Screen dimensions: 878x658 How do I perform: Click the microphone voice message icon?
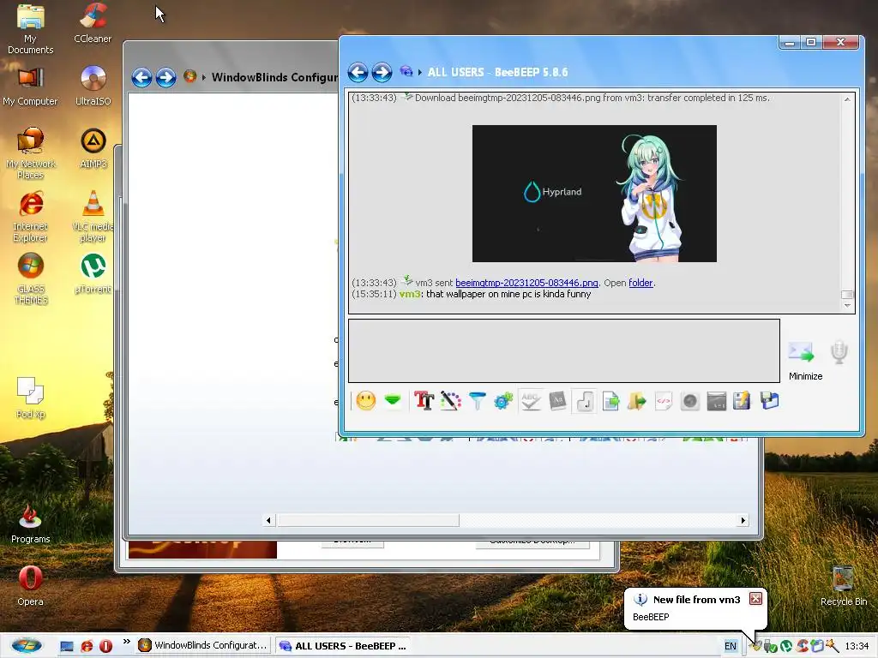(x=839, y=352)
